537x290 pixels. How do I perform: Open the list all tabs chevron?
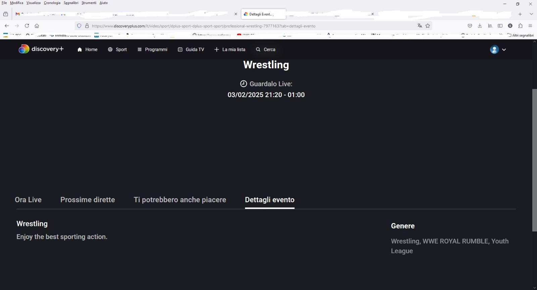531,14
